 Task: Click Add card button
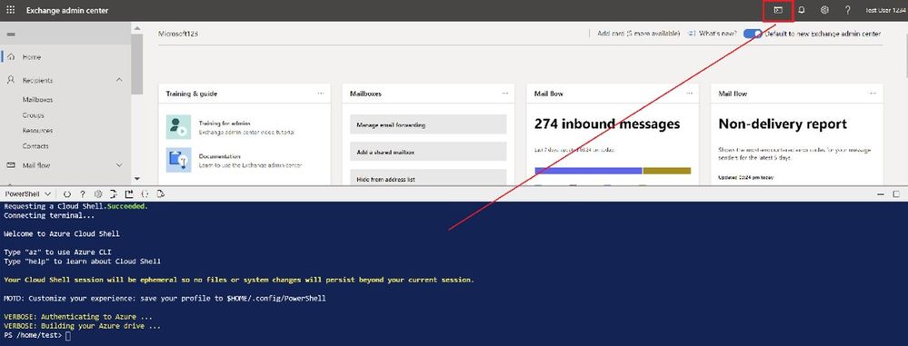(638, 34)
